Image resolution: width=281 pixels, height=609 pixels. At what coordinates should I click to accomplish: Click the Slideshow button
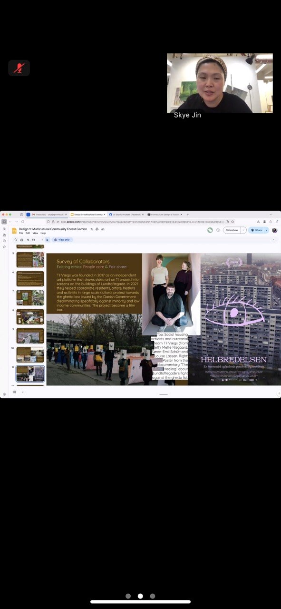pyautogui.click(x=232, y=230)
